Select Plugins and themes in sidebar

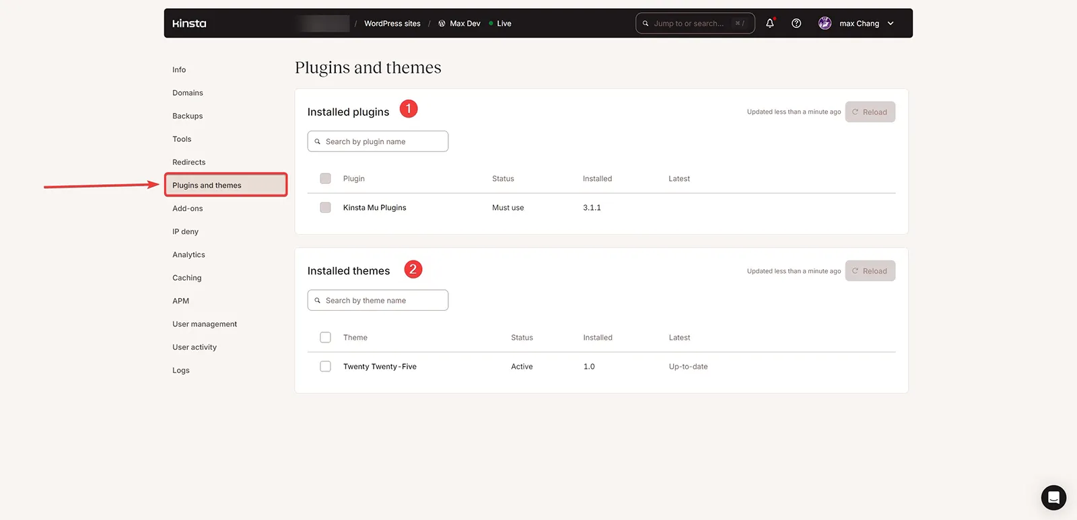click(226, 185)
